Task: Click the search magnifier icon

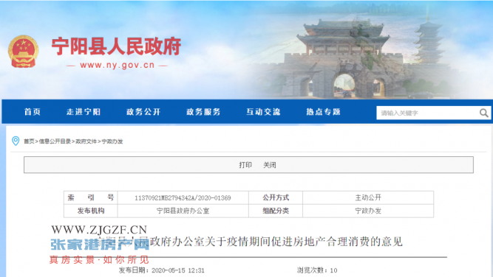Action: (484, 113)
